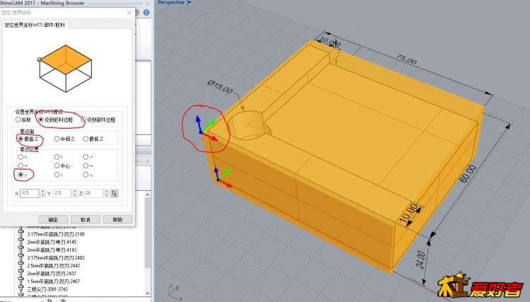The image size is (530, 302).
Task: Select the 3.175mm flat mill 2188 tool icon
Action: click(21, 234)
